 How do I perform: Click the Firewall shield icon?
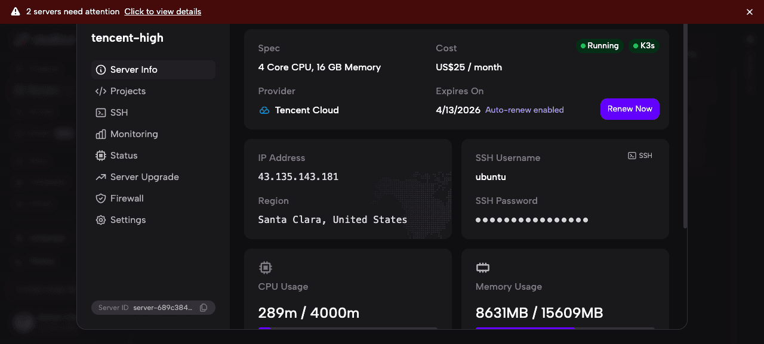(x=101, y=199)
